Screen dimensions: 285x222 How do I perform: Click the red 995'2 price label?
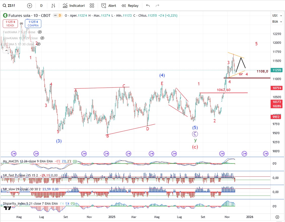(x=276, y=117)
